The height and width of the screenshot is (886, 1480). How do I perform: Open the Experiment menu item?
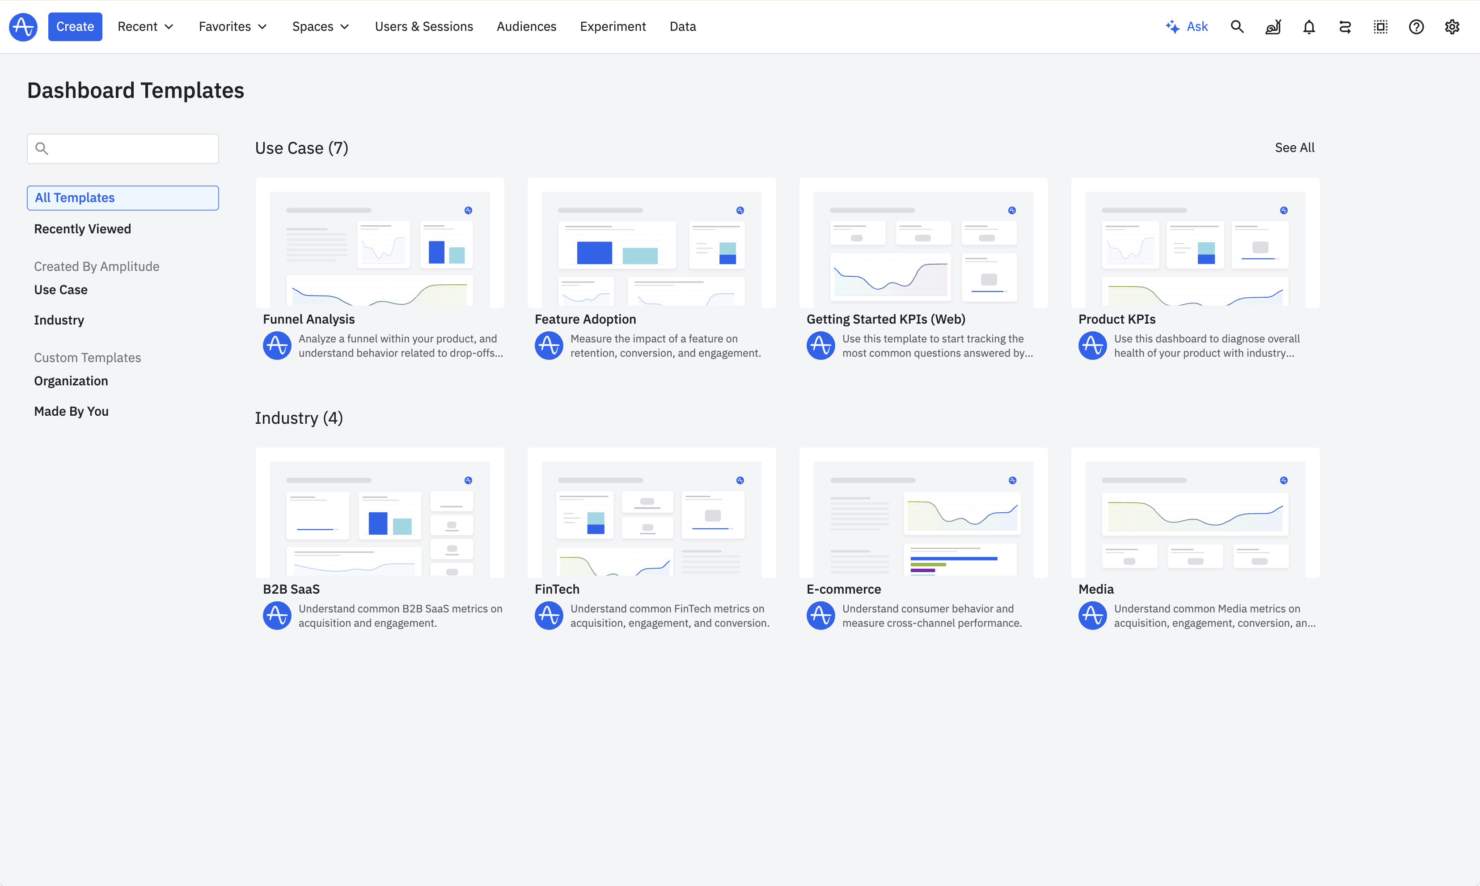(613, 27)
